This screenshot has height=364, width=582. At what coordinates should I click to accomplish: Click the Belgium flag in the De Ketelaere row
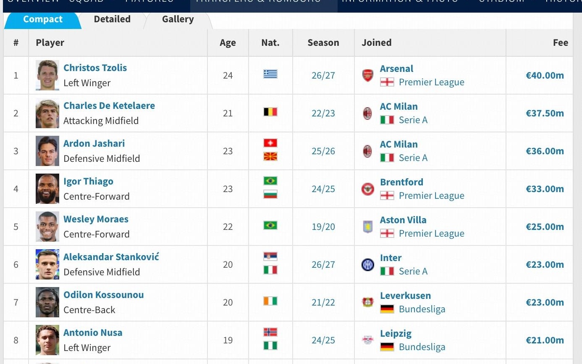pos(270,112)
